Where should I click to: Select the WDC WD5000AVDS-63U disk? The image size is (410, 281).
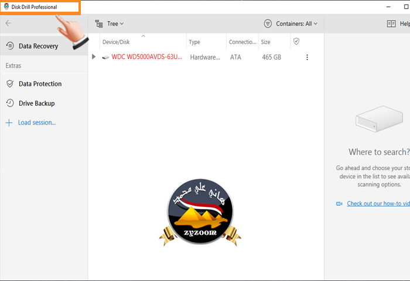(146, 57)
